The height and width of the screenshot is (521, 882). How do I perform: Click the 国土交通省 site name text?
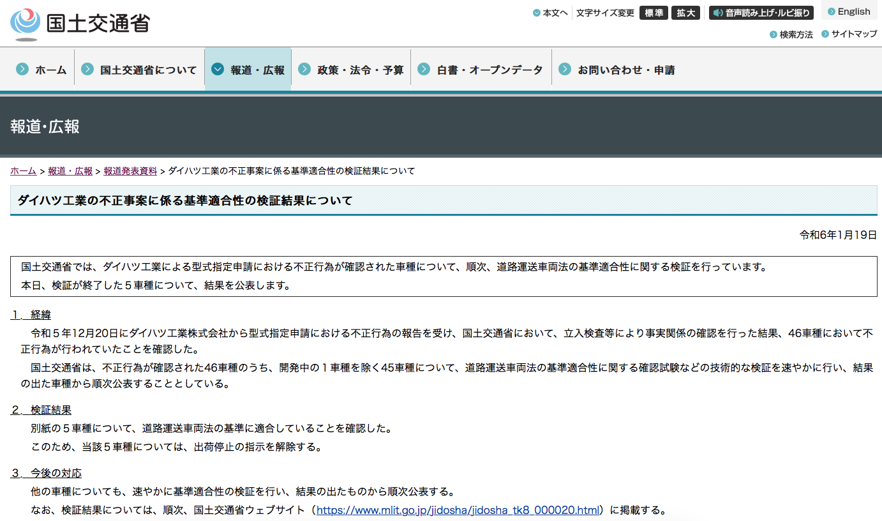click(98, 24)
